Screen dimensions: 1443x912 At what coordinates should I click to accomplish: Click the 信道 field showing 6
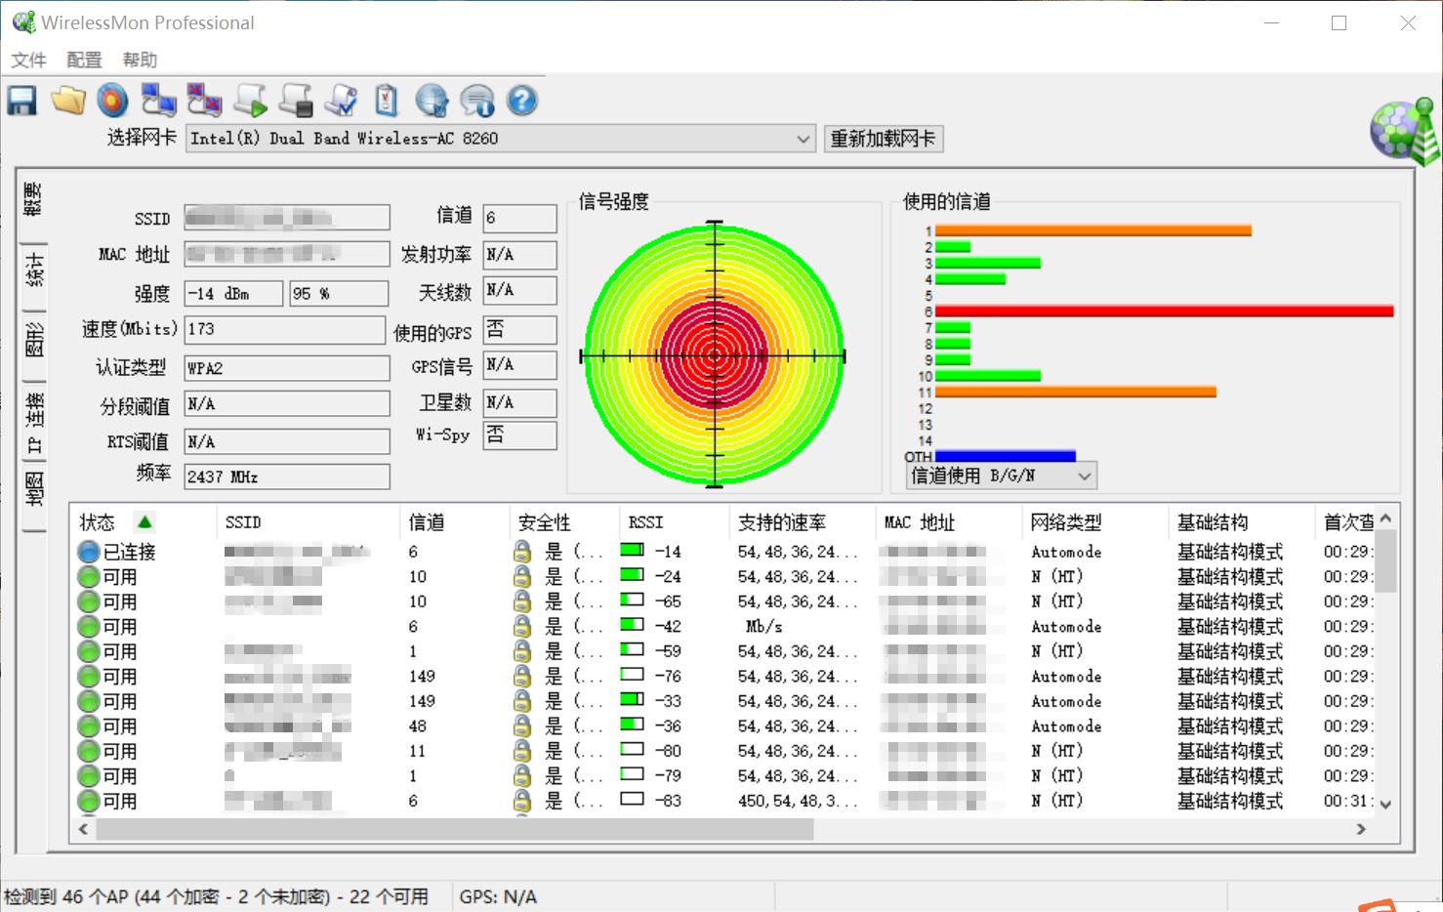(x=520, y=218)
